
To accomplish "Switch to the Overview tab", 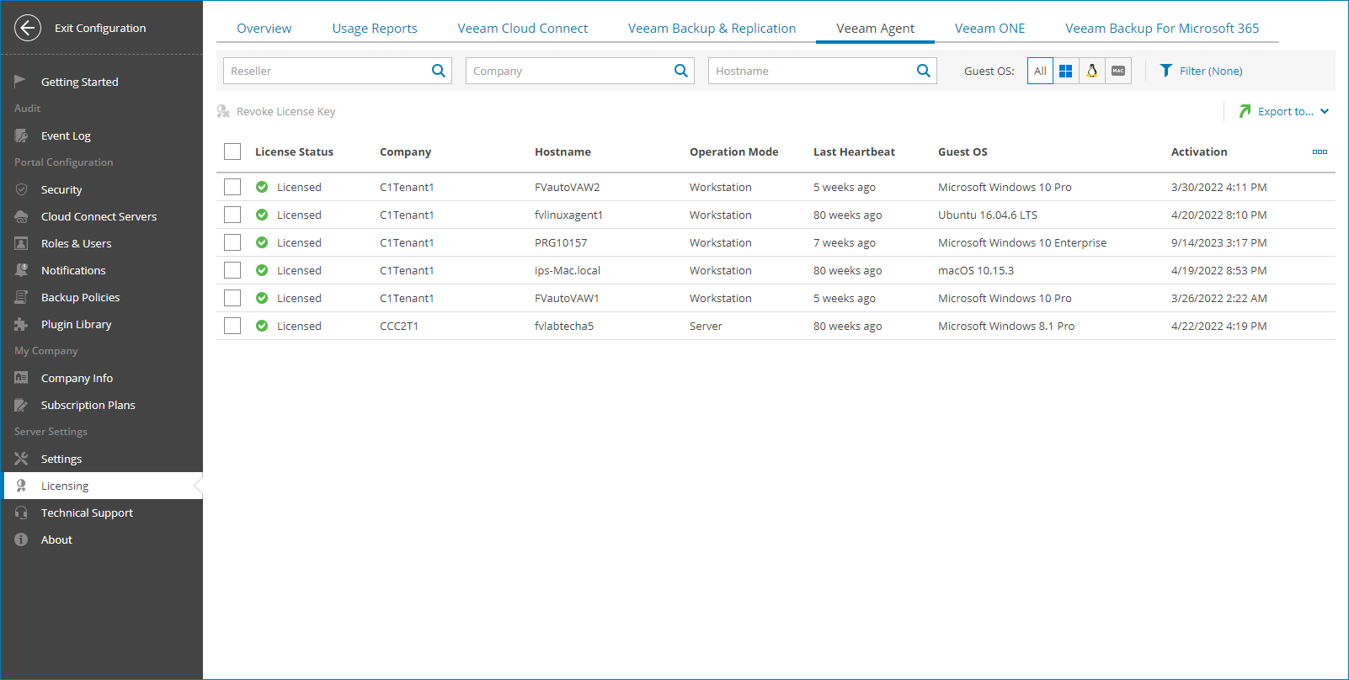I will (264, 28).
